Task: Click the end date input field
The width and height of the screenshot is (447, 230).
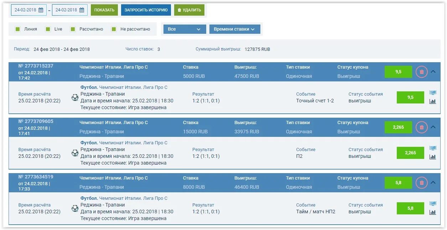Action: click(70, 10)
